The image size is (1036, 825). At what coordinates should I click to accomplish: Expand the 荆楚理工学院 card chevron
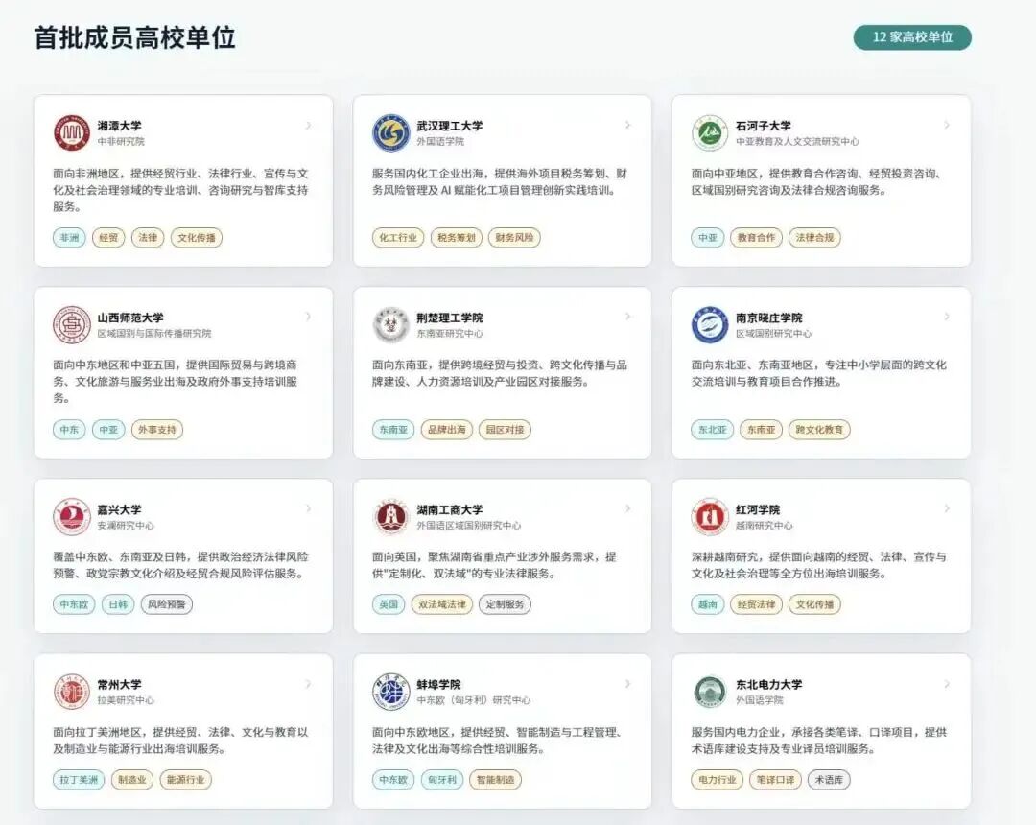click(627, 317)
